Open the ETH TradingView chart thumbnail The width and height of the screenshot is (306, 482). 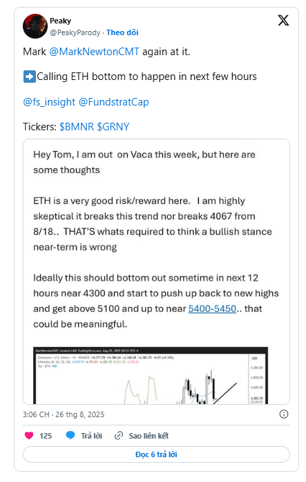click(151, 375)
